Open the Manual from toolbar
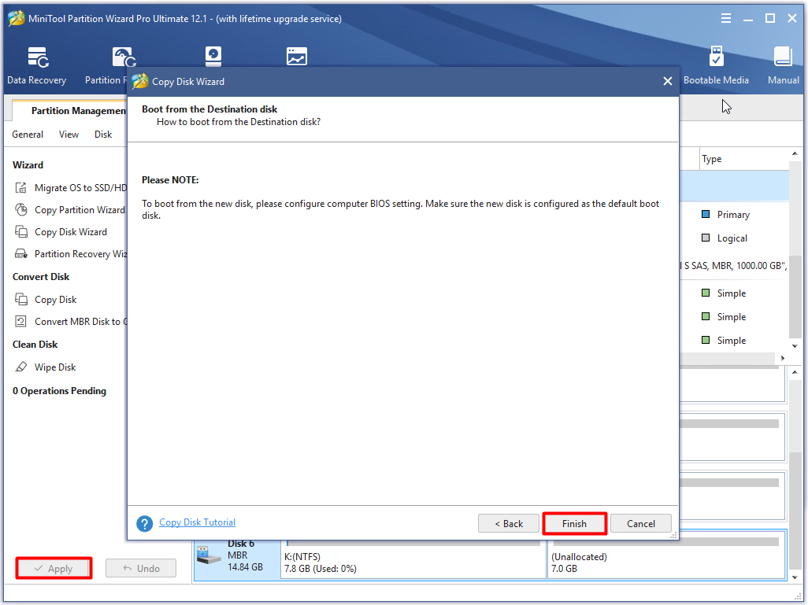The image size is (808, 605). pyautogui.click(x=784, y=65)
